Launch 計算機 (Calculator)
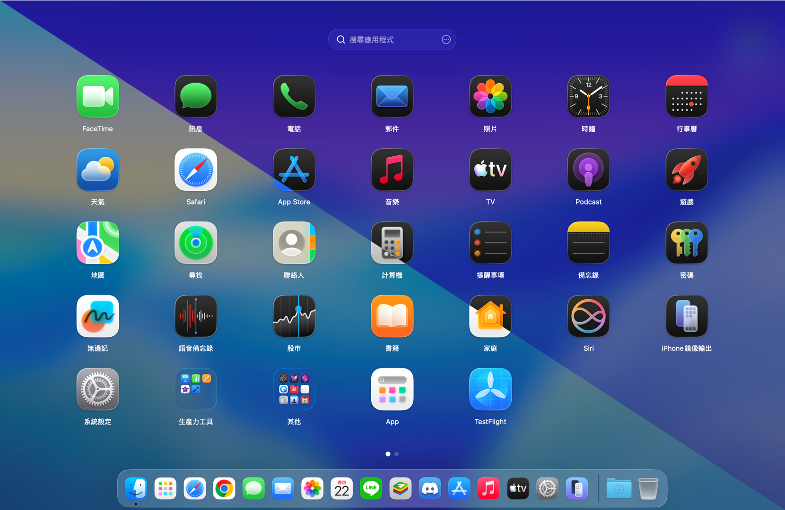Image resolution: width=785 pixels, height=510 pixels. pos(392,243)
